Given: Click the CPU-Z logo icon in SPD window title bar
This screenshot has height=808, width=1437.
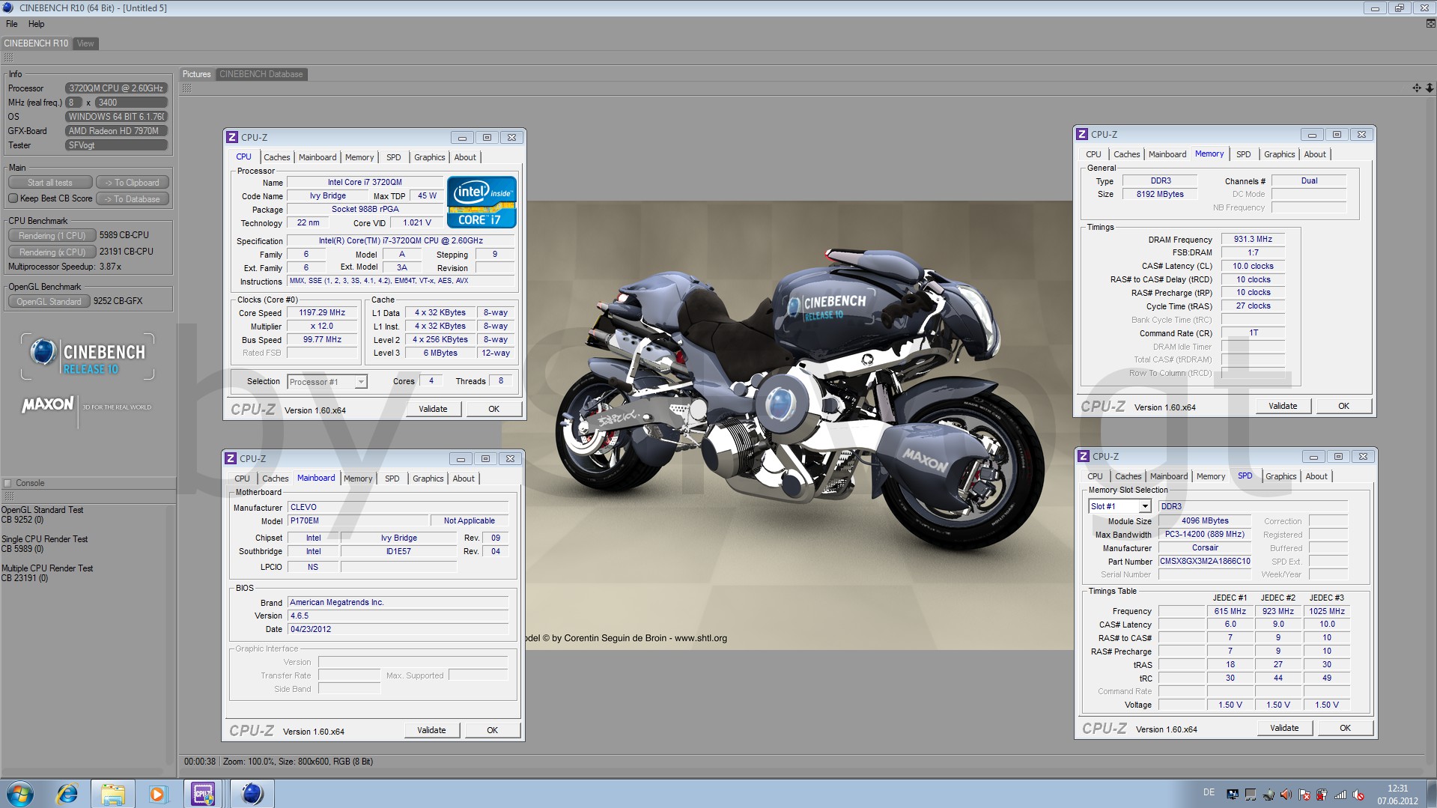Looking at the screenshot, I should [x=1084, y=456].
